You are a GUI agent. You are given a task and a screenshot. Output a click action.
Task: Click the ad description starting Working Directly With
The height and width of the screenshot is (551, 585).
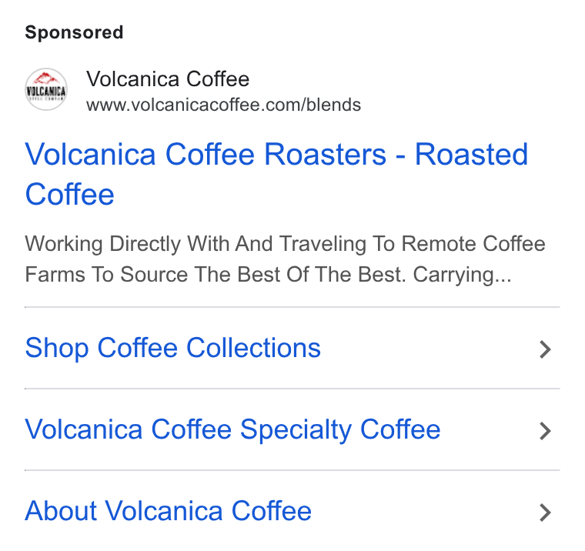point(285,259)
